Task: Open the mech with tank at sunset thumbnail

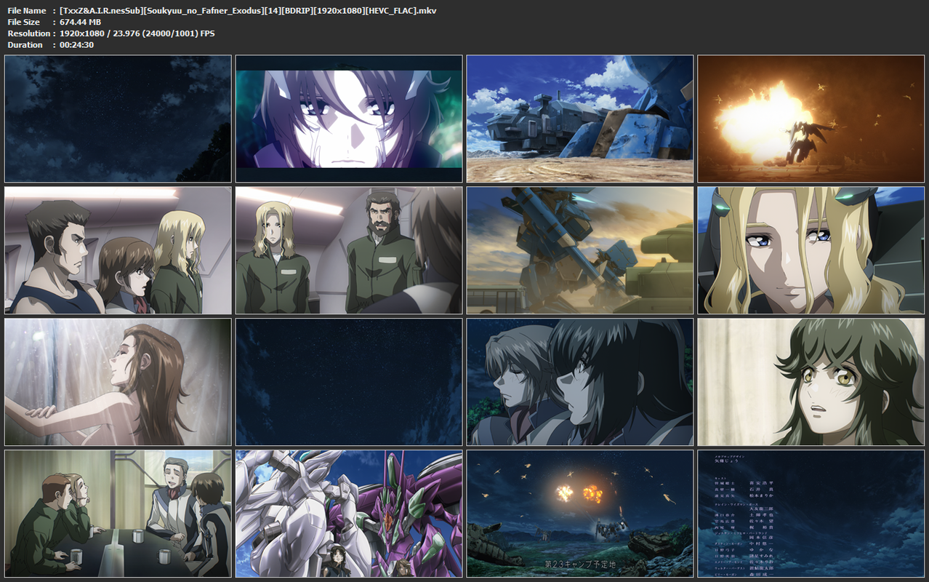Action: pyautogui.click(x=580, y=250)
